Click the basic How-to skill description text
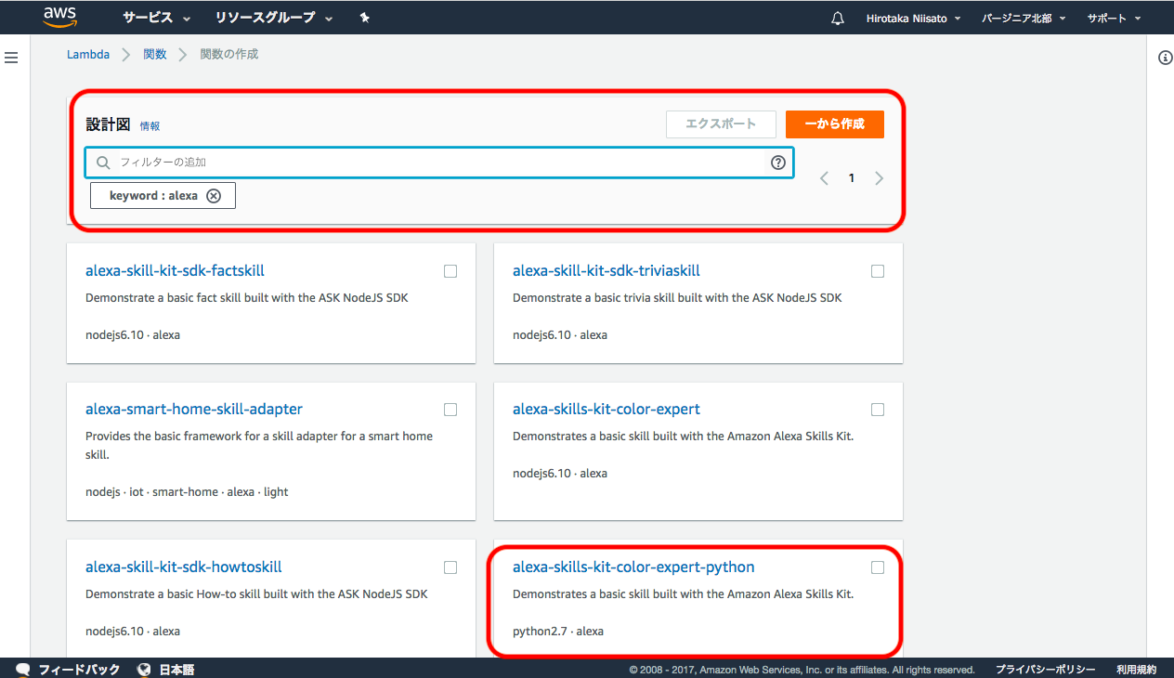This screenshot has height=678, width=1174. click(256, 594)
